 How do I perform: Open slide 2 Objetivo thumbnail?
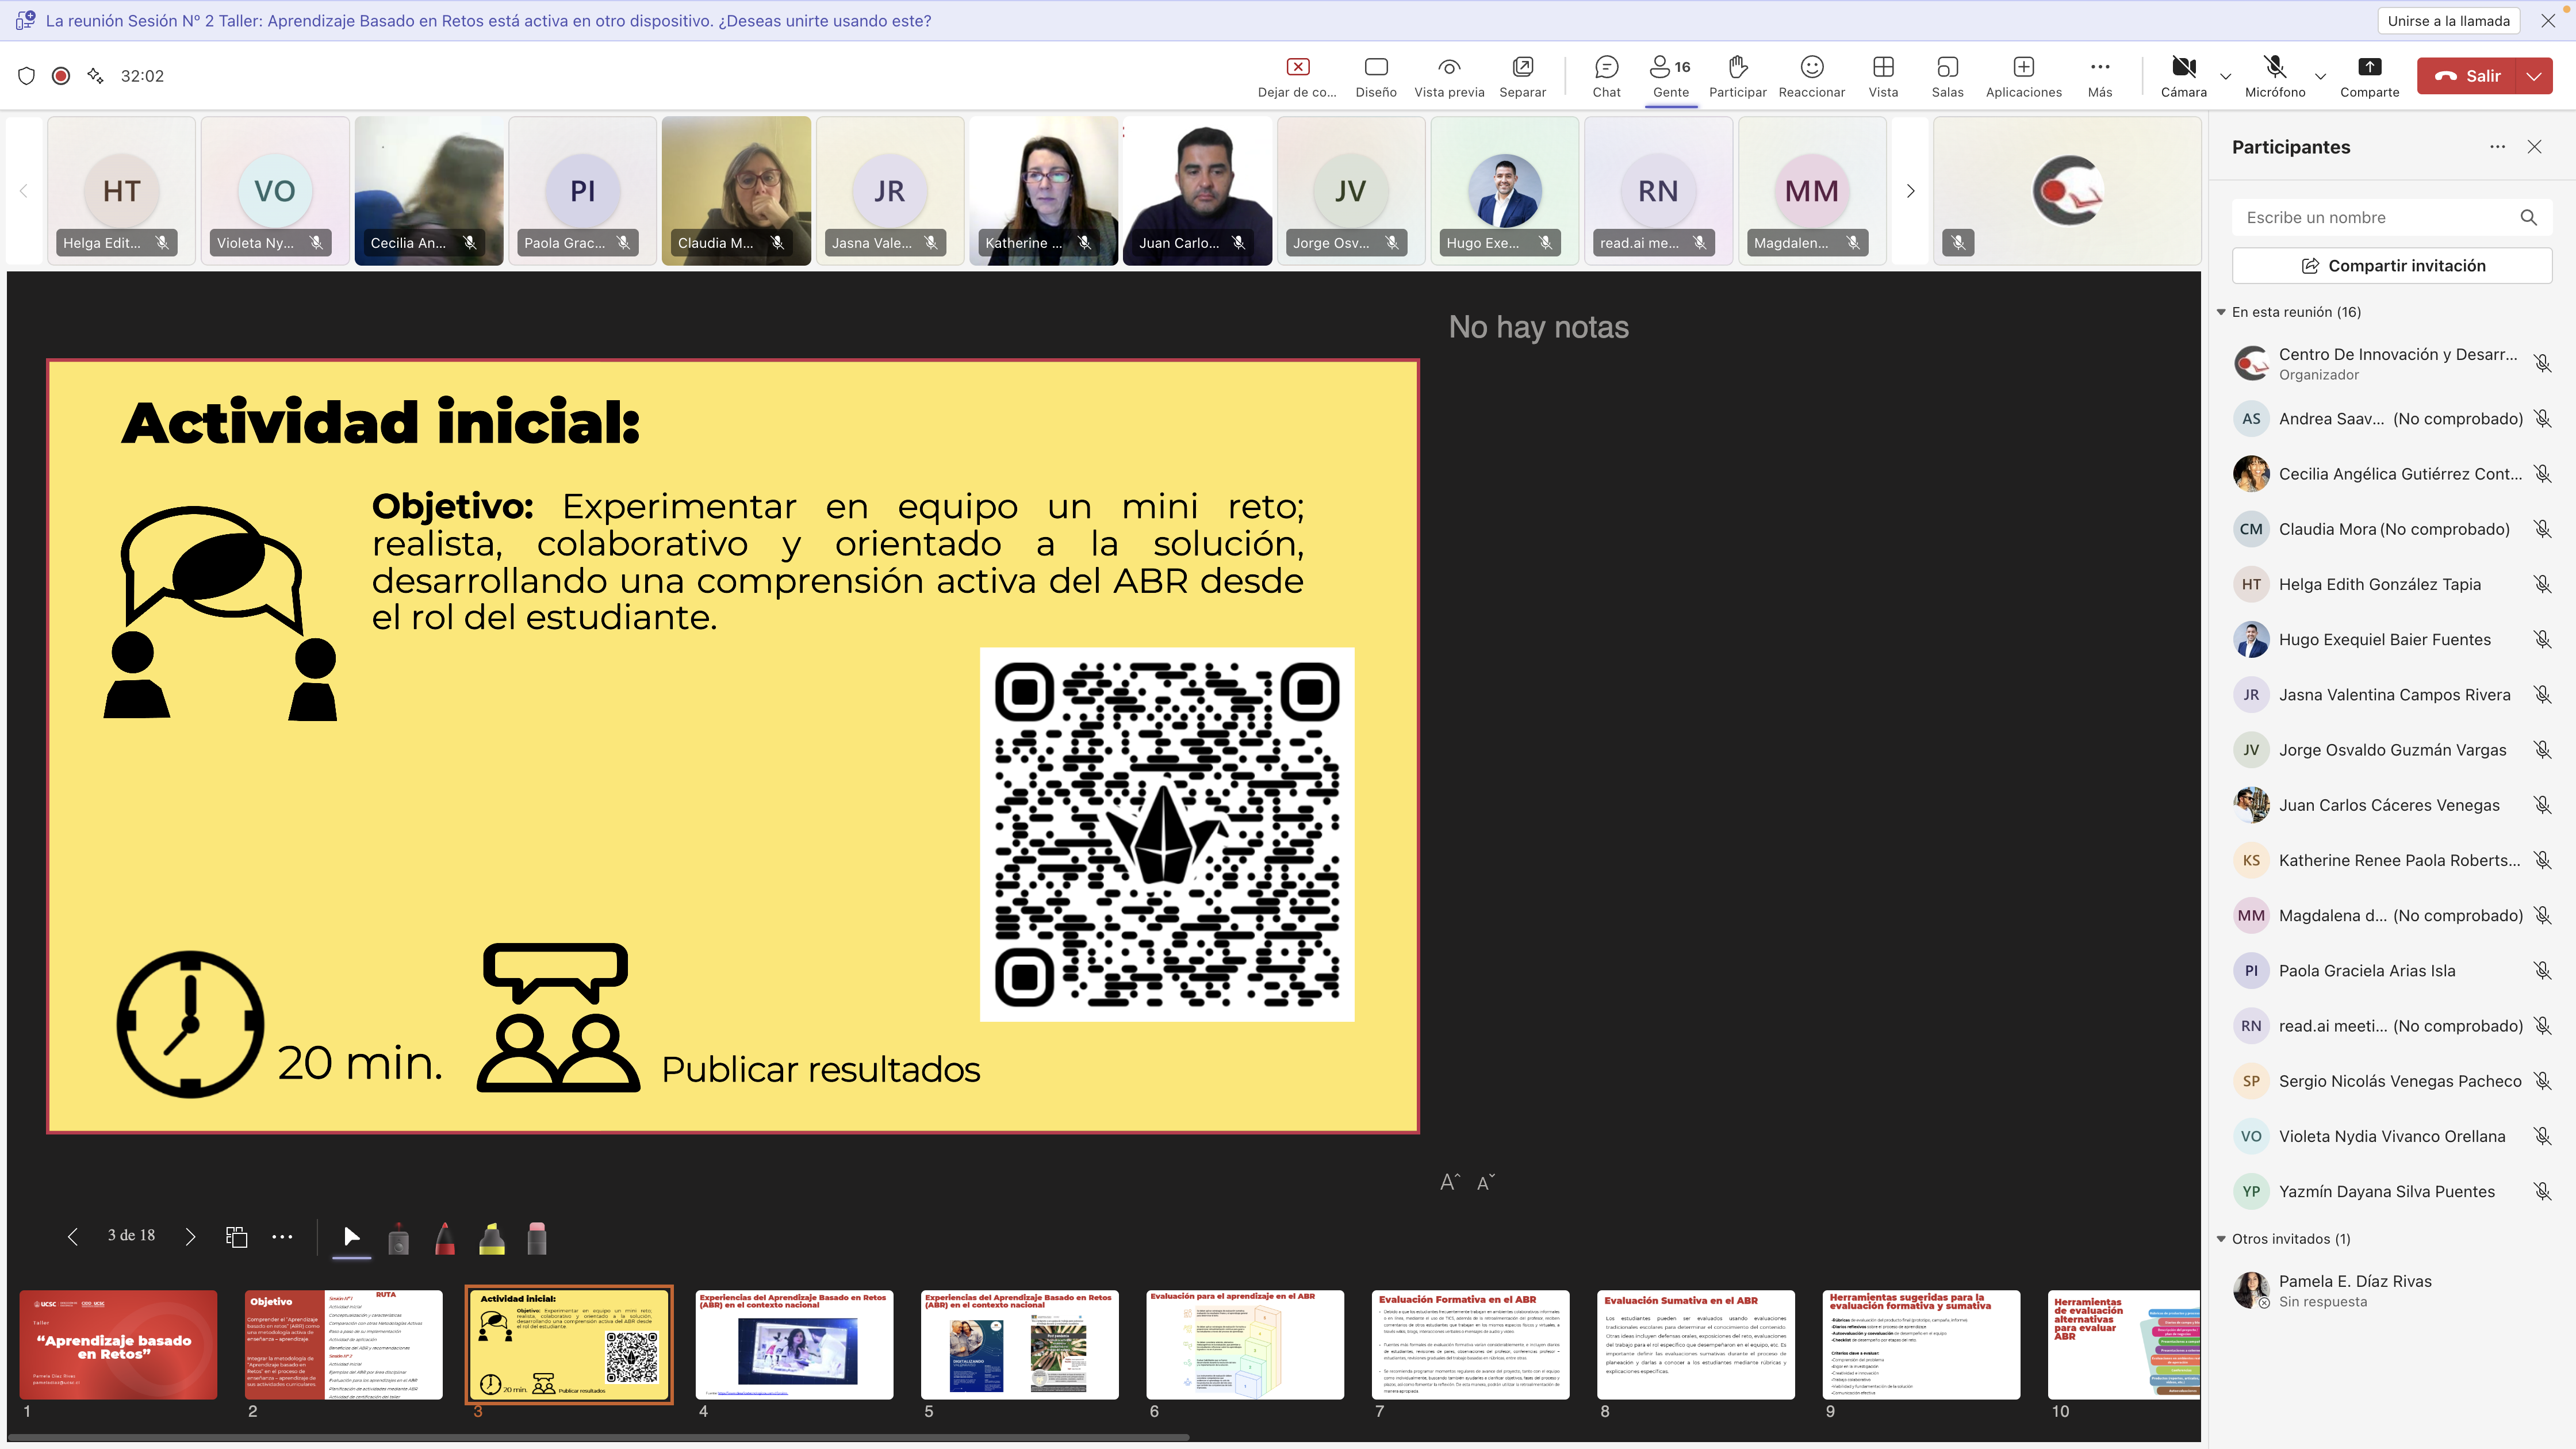point(343,1344)
